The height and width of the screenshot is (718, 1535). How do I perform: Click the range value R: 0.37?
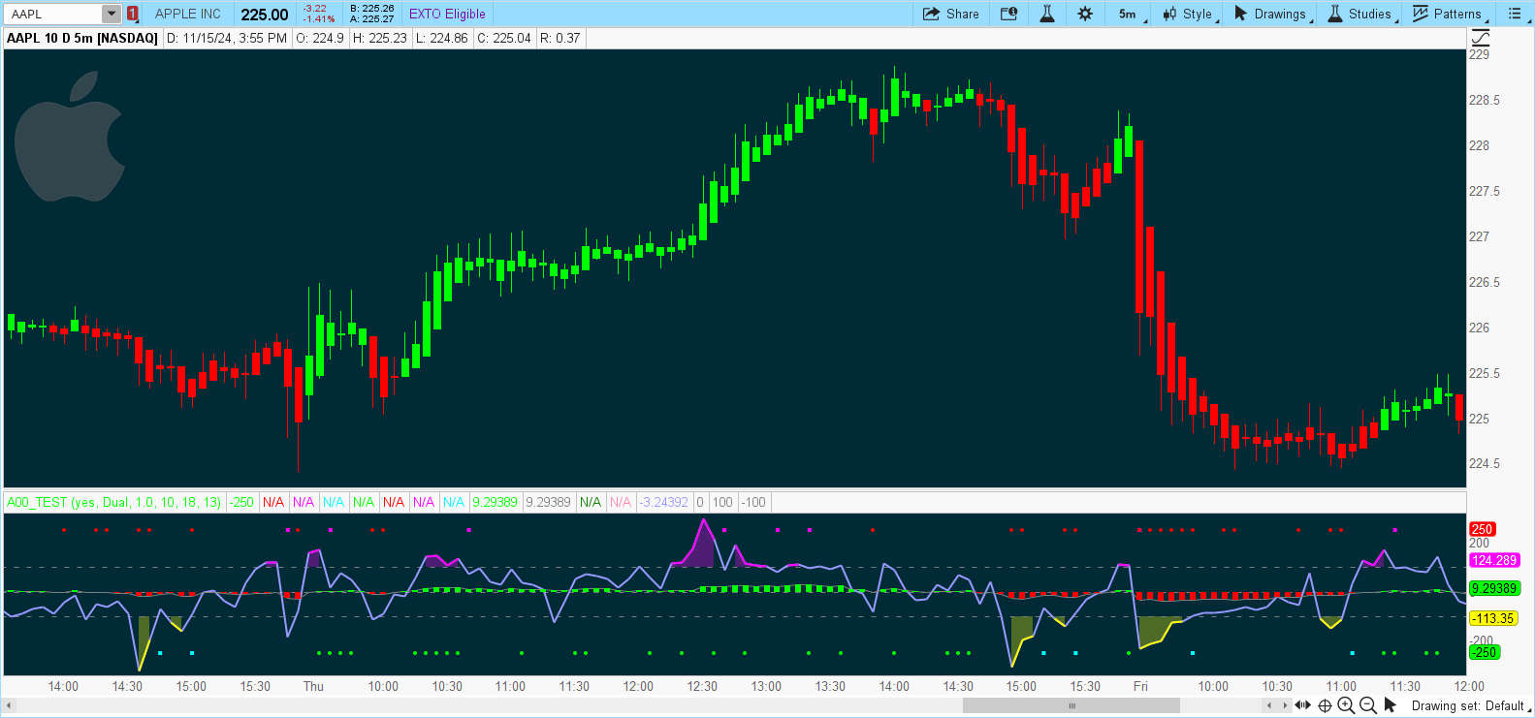point(560,38)
